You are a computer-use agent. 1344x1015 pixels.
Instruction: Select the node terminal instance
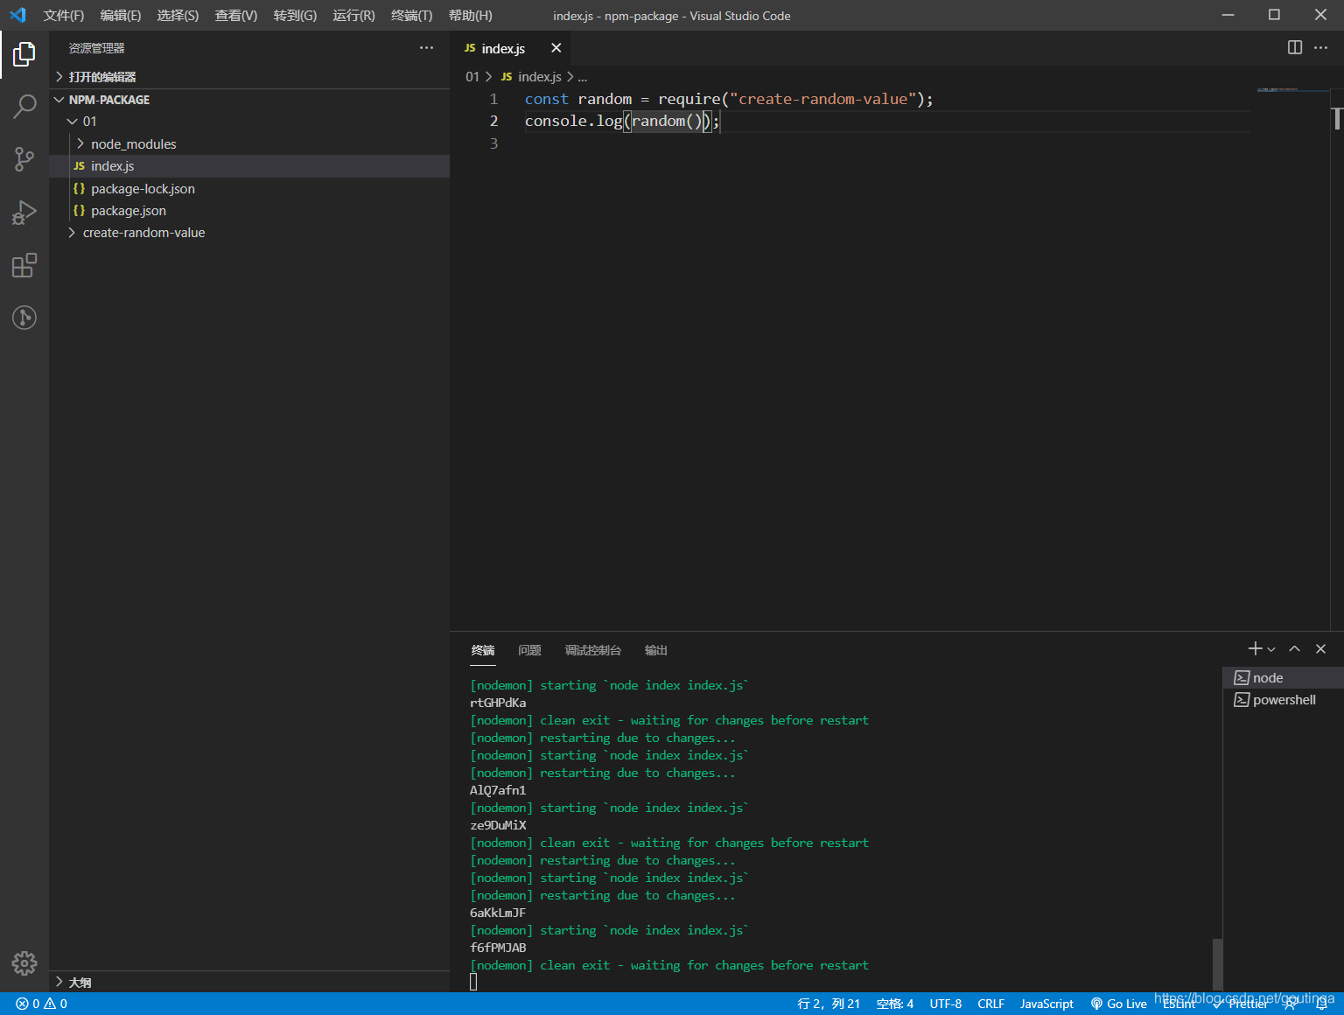coord(1283,677)
